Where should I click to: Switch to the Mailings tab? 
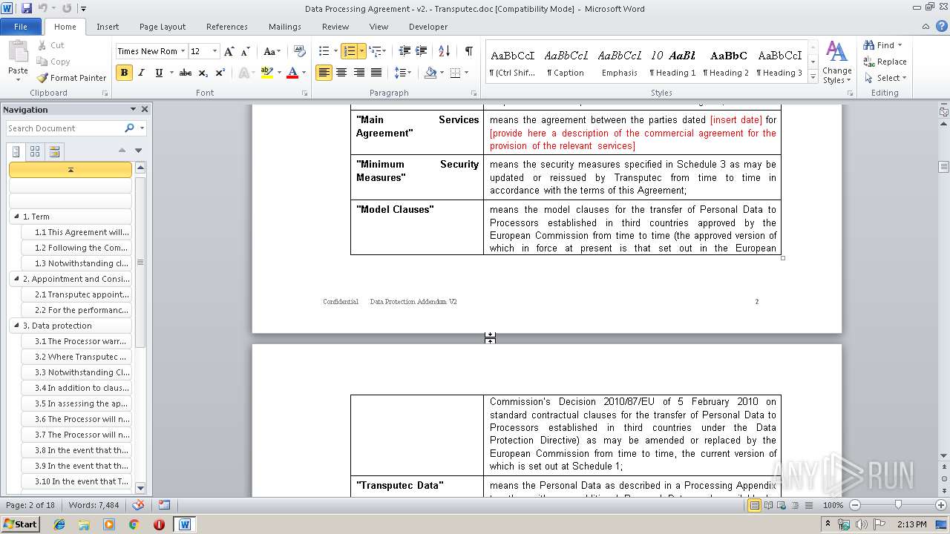pos(285,27)
